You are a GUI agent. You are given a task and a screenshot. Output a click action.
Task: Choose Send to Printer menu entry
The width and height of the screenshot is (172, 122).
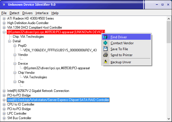point(126,55)
